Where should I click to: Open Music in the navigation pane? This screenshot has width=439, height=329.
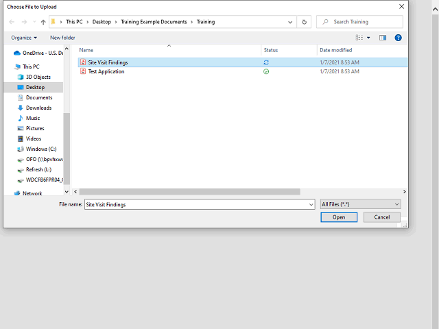point(29,118)
